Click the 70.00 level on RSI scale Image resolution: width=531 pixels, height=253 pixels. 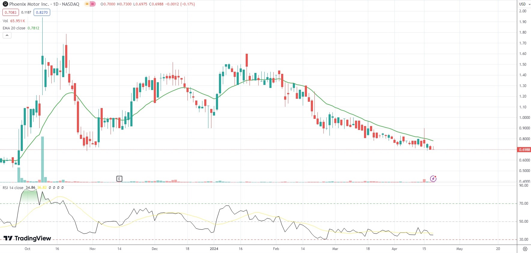click(523, 203)
